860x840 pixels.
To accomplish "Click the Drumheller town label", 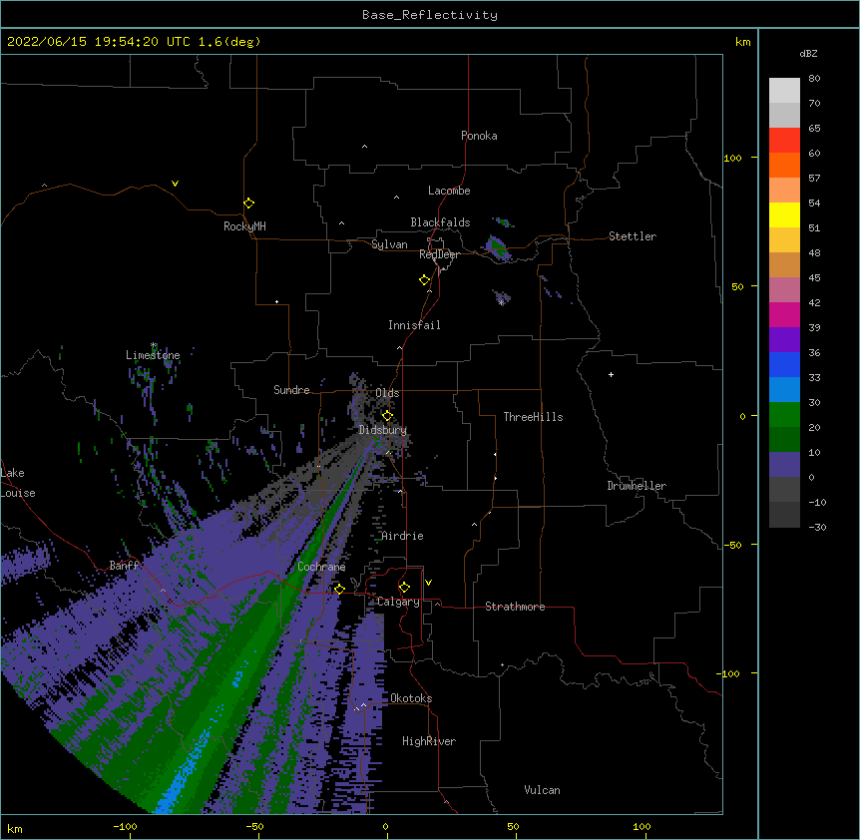I will [x=637, y=486].
